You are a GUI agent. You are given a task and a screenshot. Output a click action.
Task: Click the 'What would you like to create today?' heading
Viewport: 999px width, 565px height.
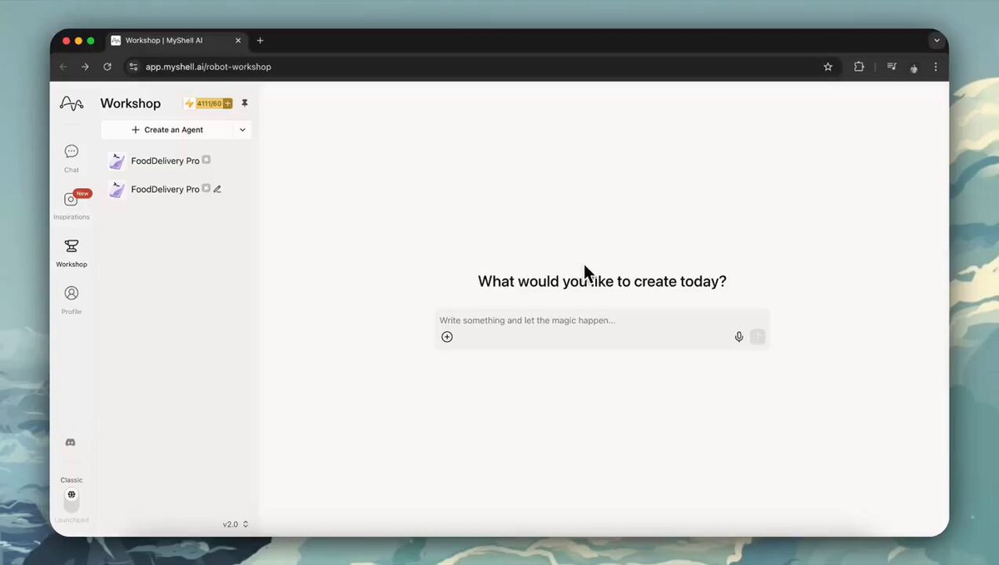[602, 281]
